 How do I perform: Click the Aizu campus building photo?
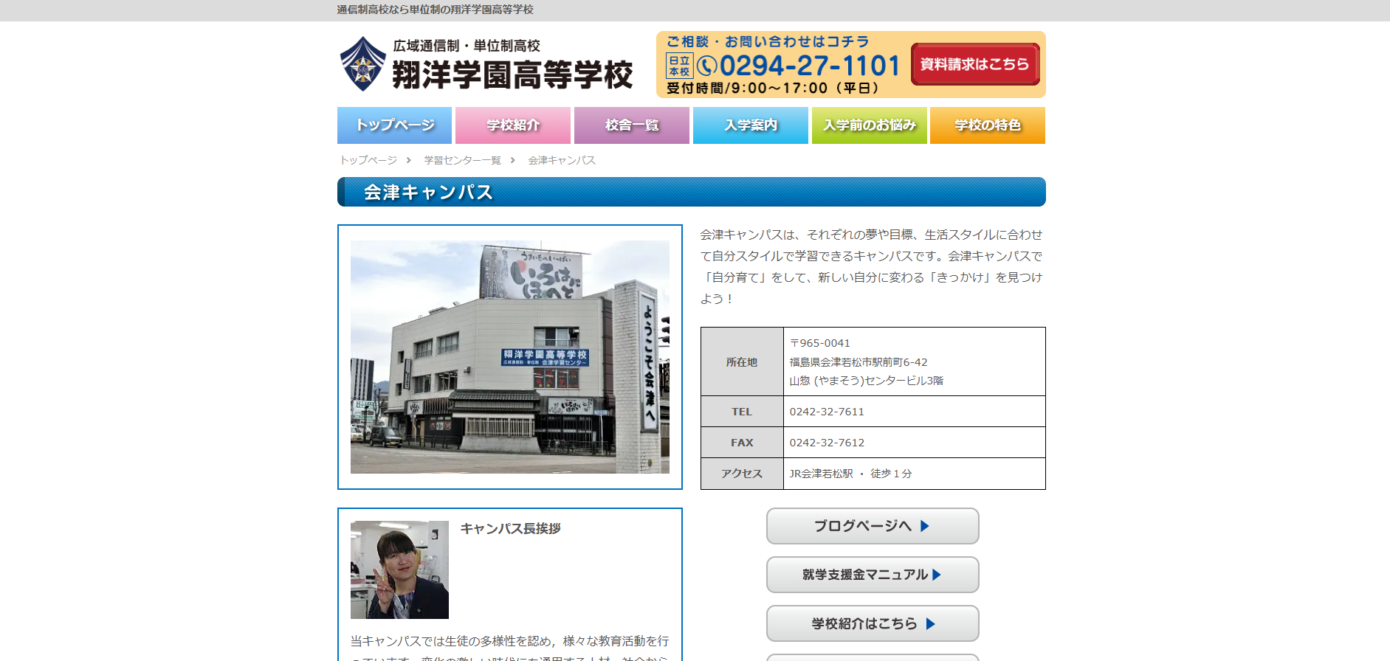tap(509, 357)
